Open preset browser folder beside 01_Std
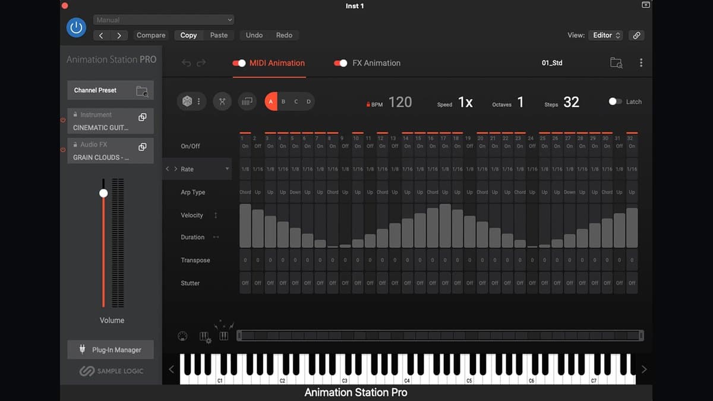713x401 pixels. [616, 63]
